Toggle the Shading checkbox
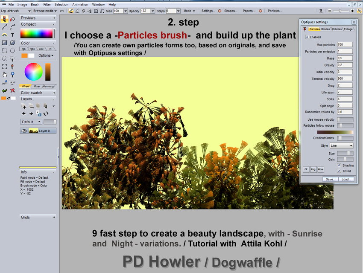 (339, 166)
